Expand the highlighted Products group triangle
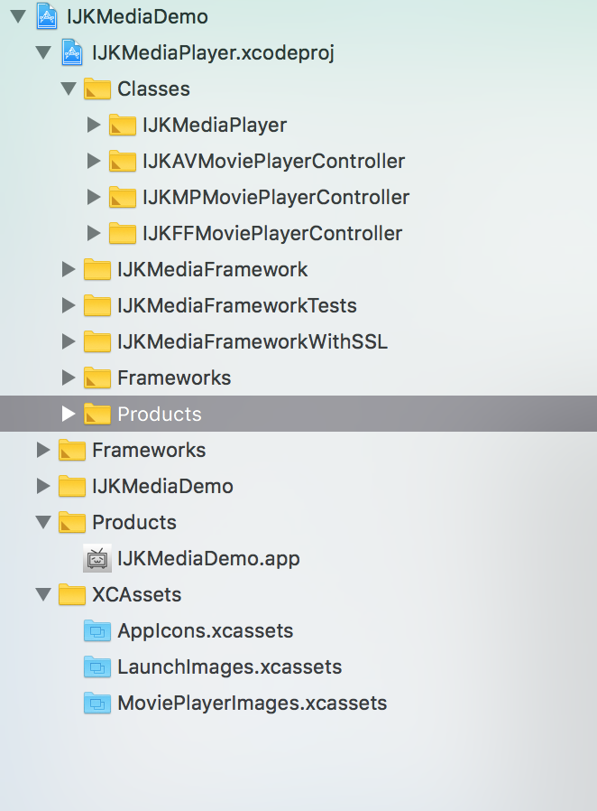The image size is (597, 811). coord(69,414)
